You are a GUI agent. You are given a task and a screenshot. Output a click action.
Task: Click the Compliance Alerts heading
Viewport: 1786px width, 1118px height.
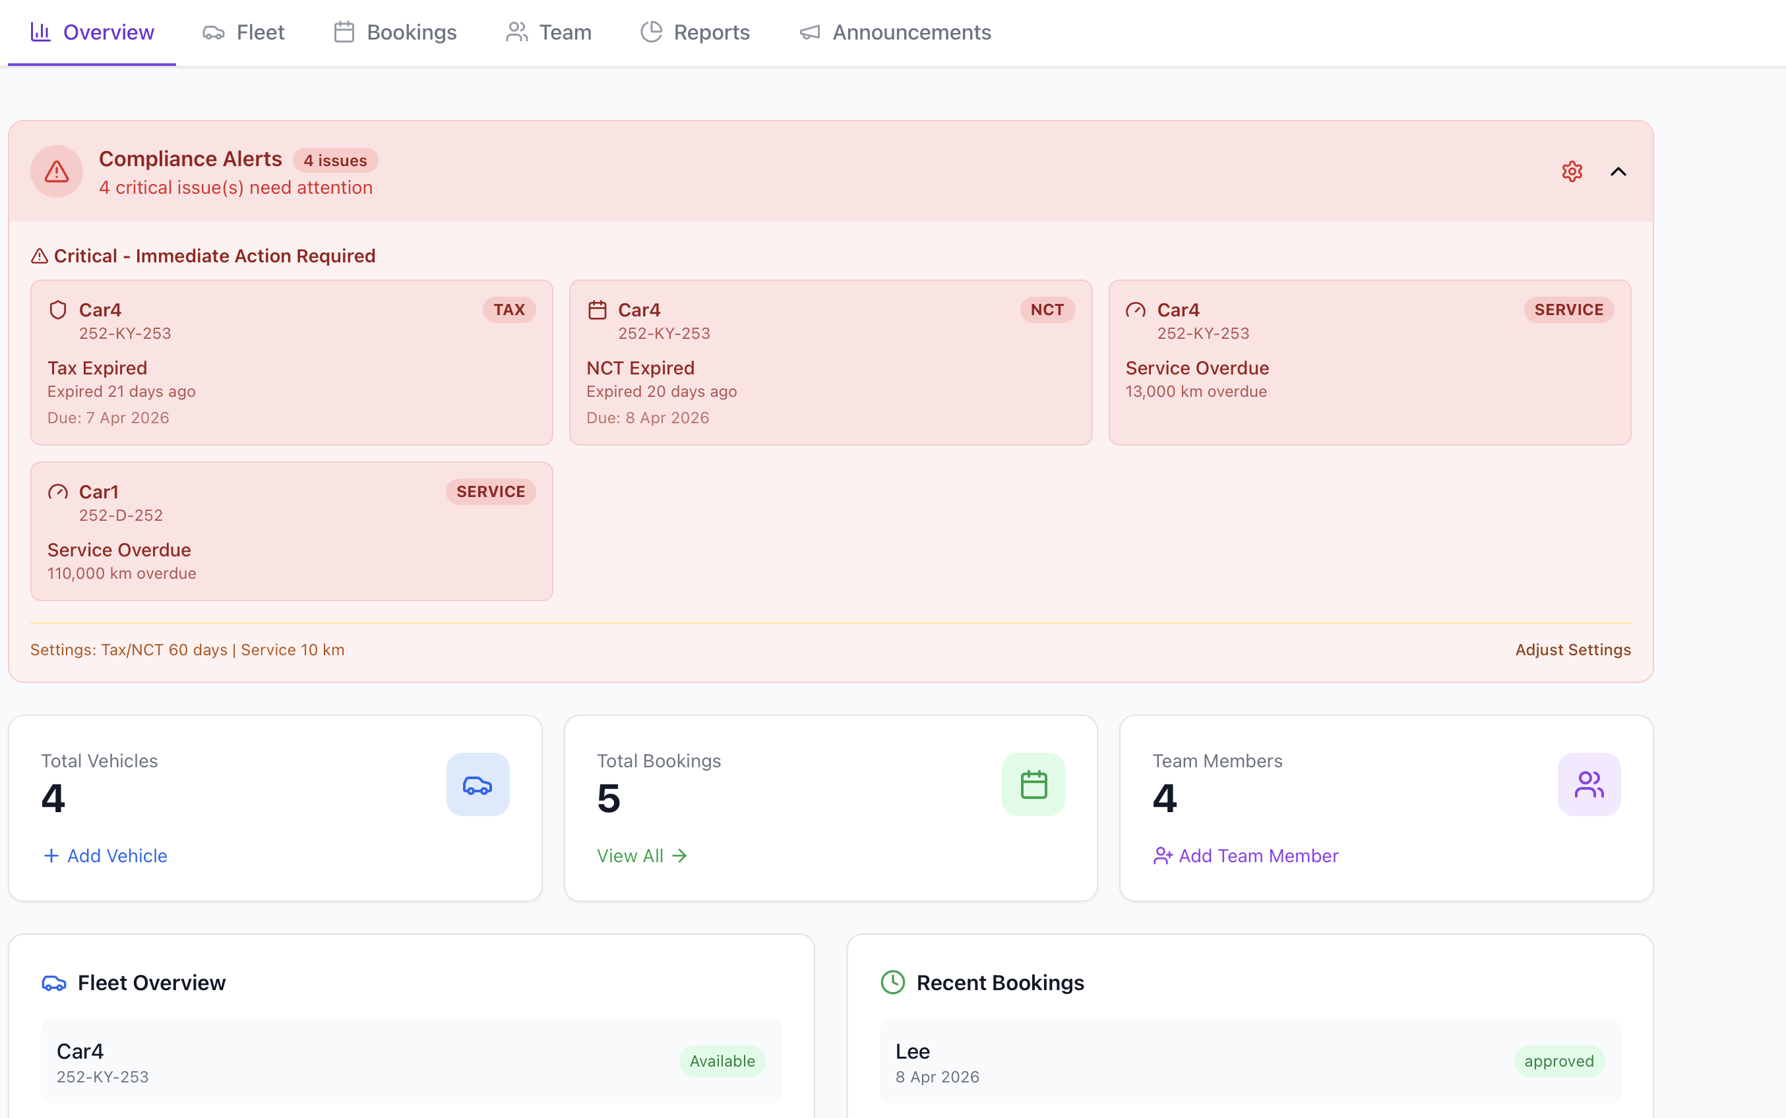click(190, 159)
